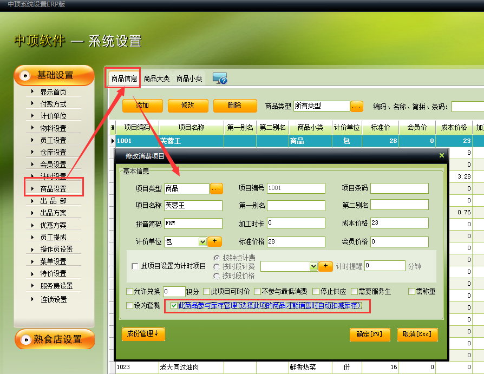Select 按钟点计费 radio button
This screenshot has height=374, width=484.
(217, 258)
